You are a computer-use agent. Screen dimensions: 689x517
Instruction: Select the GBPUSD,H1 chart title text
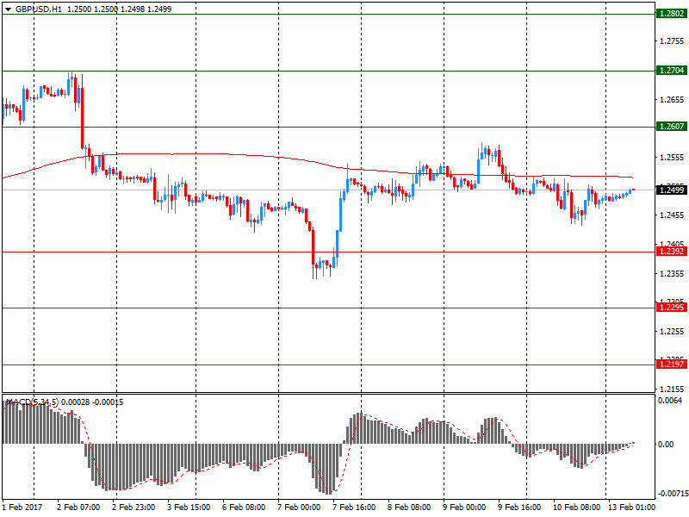(x=39, y=9)
